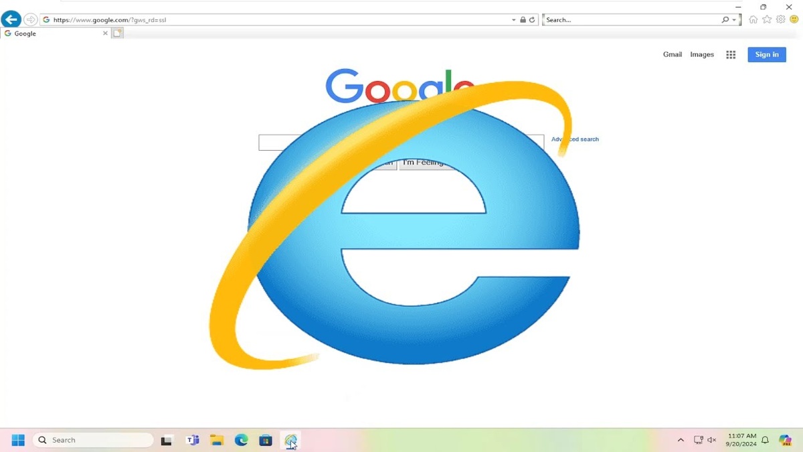Open Tools via the gear icon

point(780,19)
